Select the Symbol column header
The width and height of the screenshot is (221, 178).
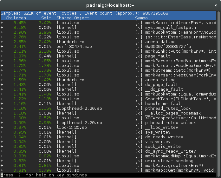click(142, 18)
